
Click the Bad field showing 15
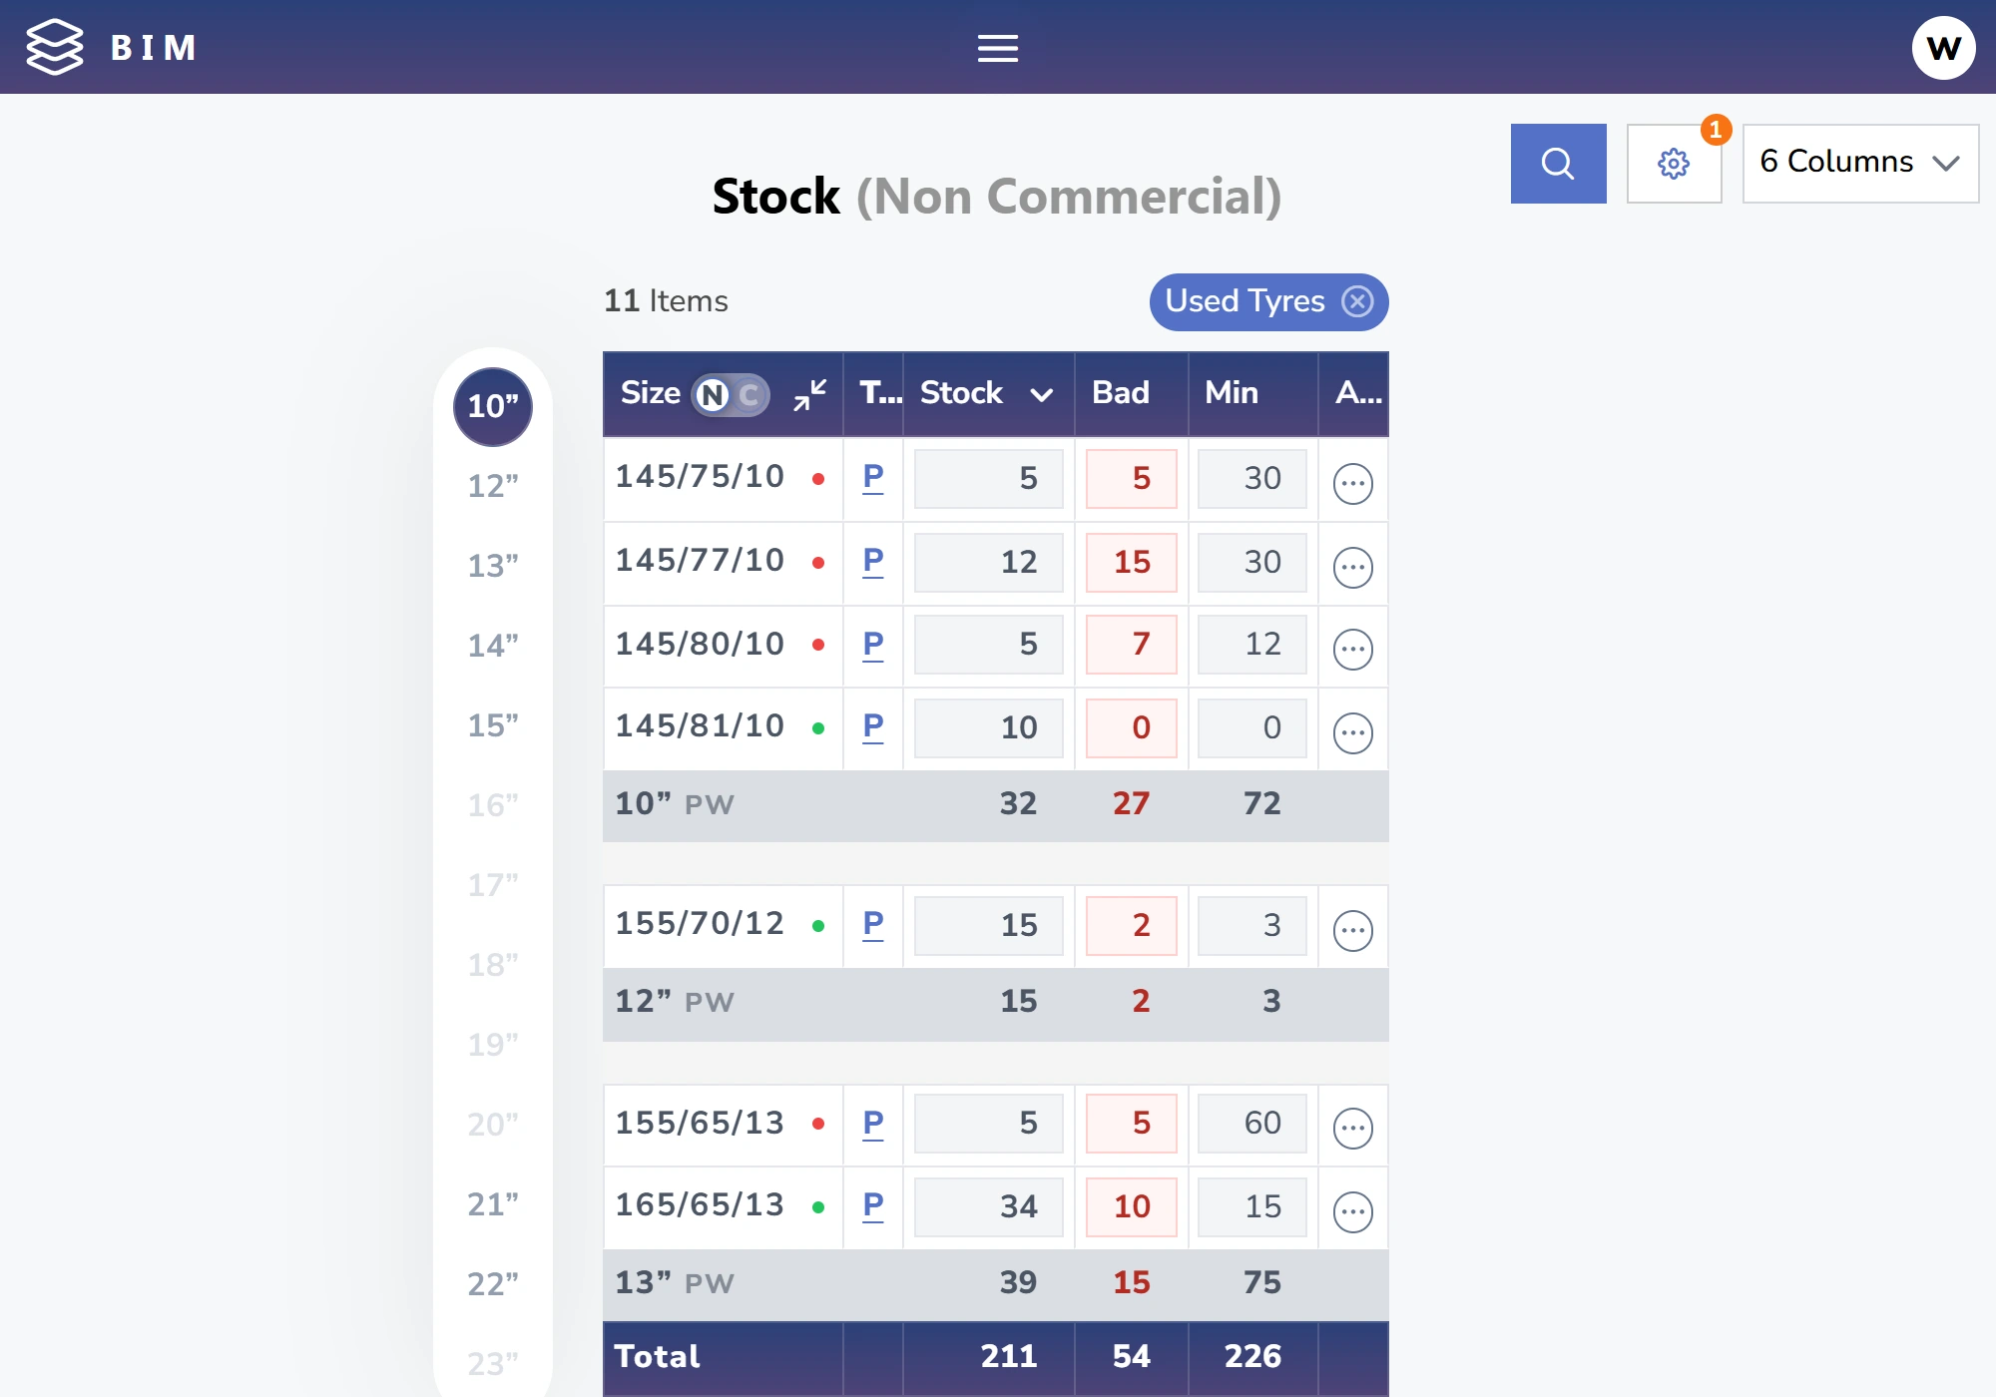click(1131, 562)
